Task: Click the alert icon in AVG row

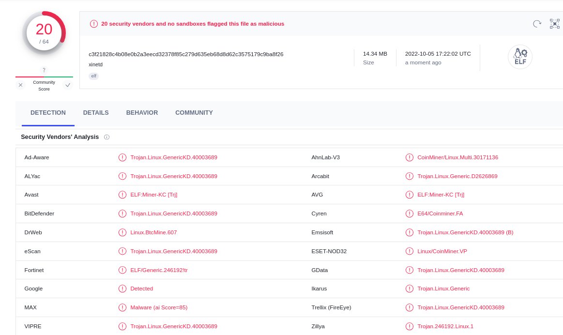Action: pos(410,195)
